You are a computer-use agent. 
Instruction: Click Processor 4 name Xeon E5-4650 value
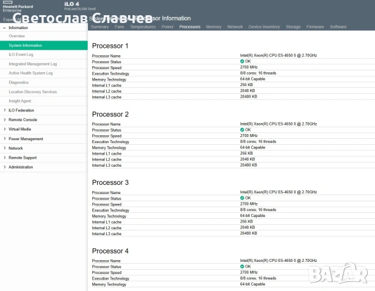tap(279, 261)
